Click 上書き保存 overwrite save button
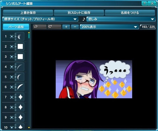 (x=28, y=13)
